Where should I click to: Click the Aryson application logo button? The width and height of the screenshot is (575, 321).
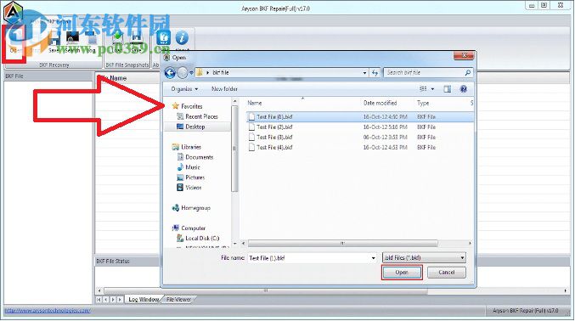[x=14, y=12]
